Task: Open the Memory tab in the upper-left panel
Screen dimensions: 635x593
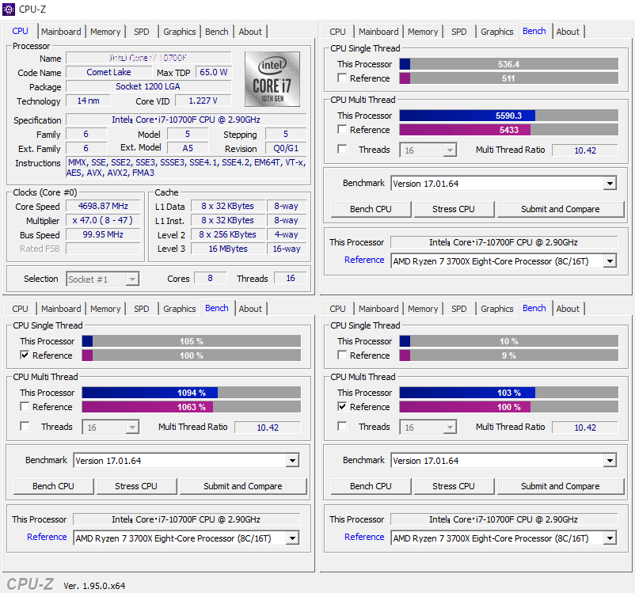Action: (105, 32)
